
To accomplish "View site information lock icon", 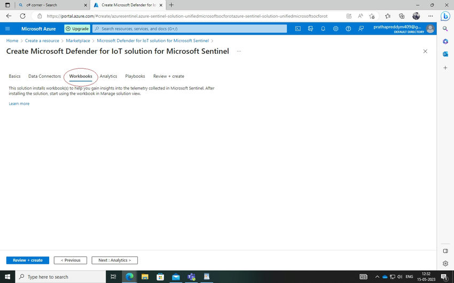I will pos(40,16).
